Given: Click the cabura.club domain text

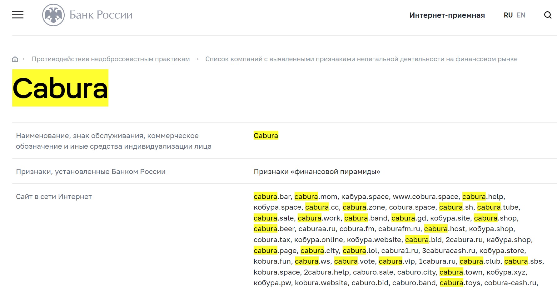Looking at the screenshot, I should pyautogui.click(x=480, y=261).
